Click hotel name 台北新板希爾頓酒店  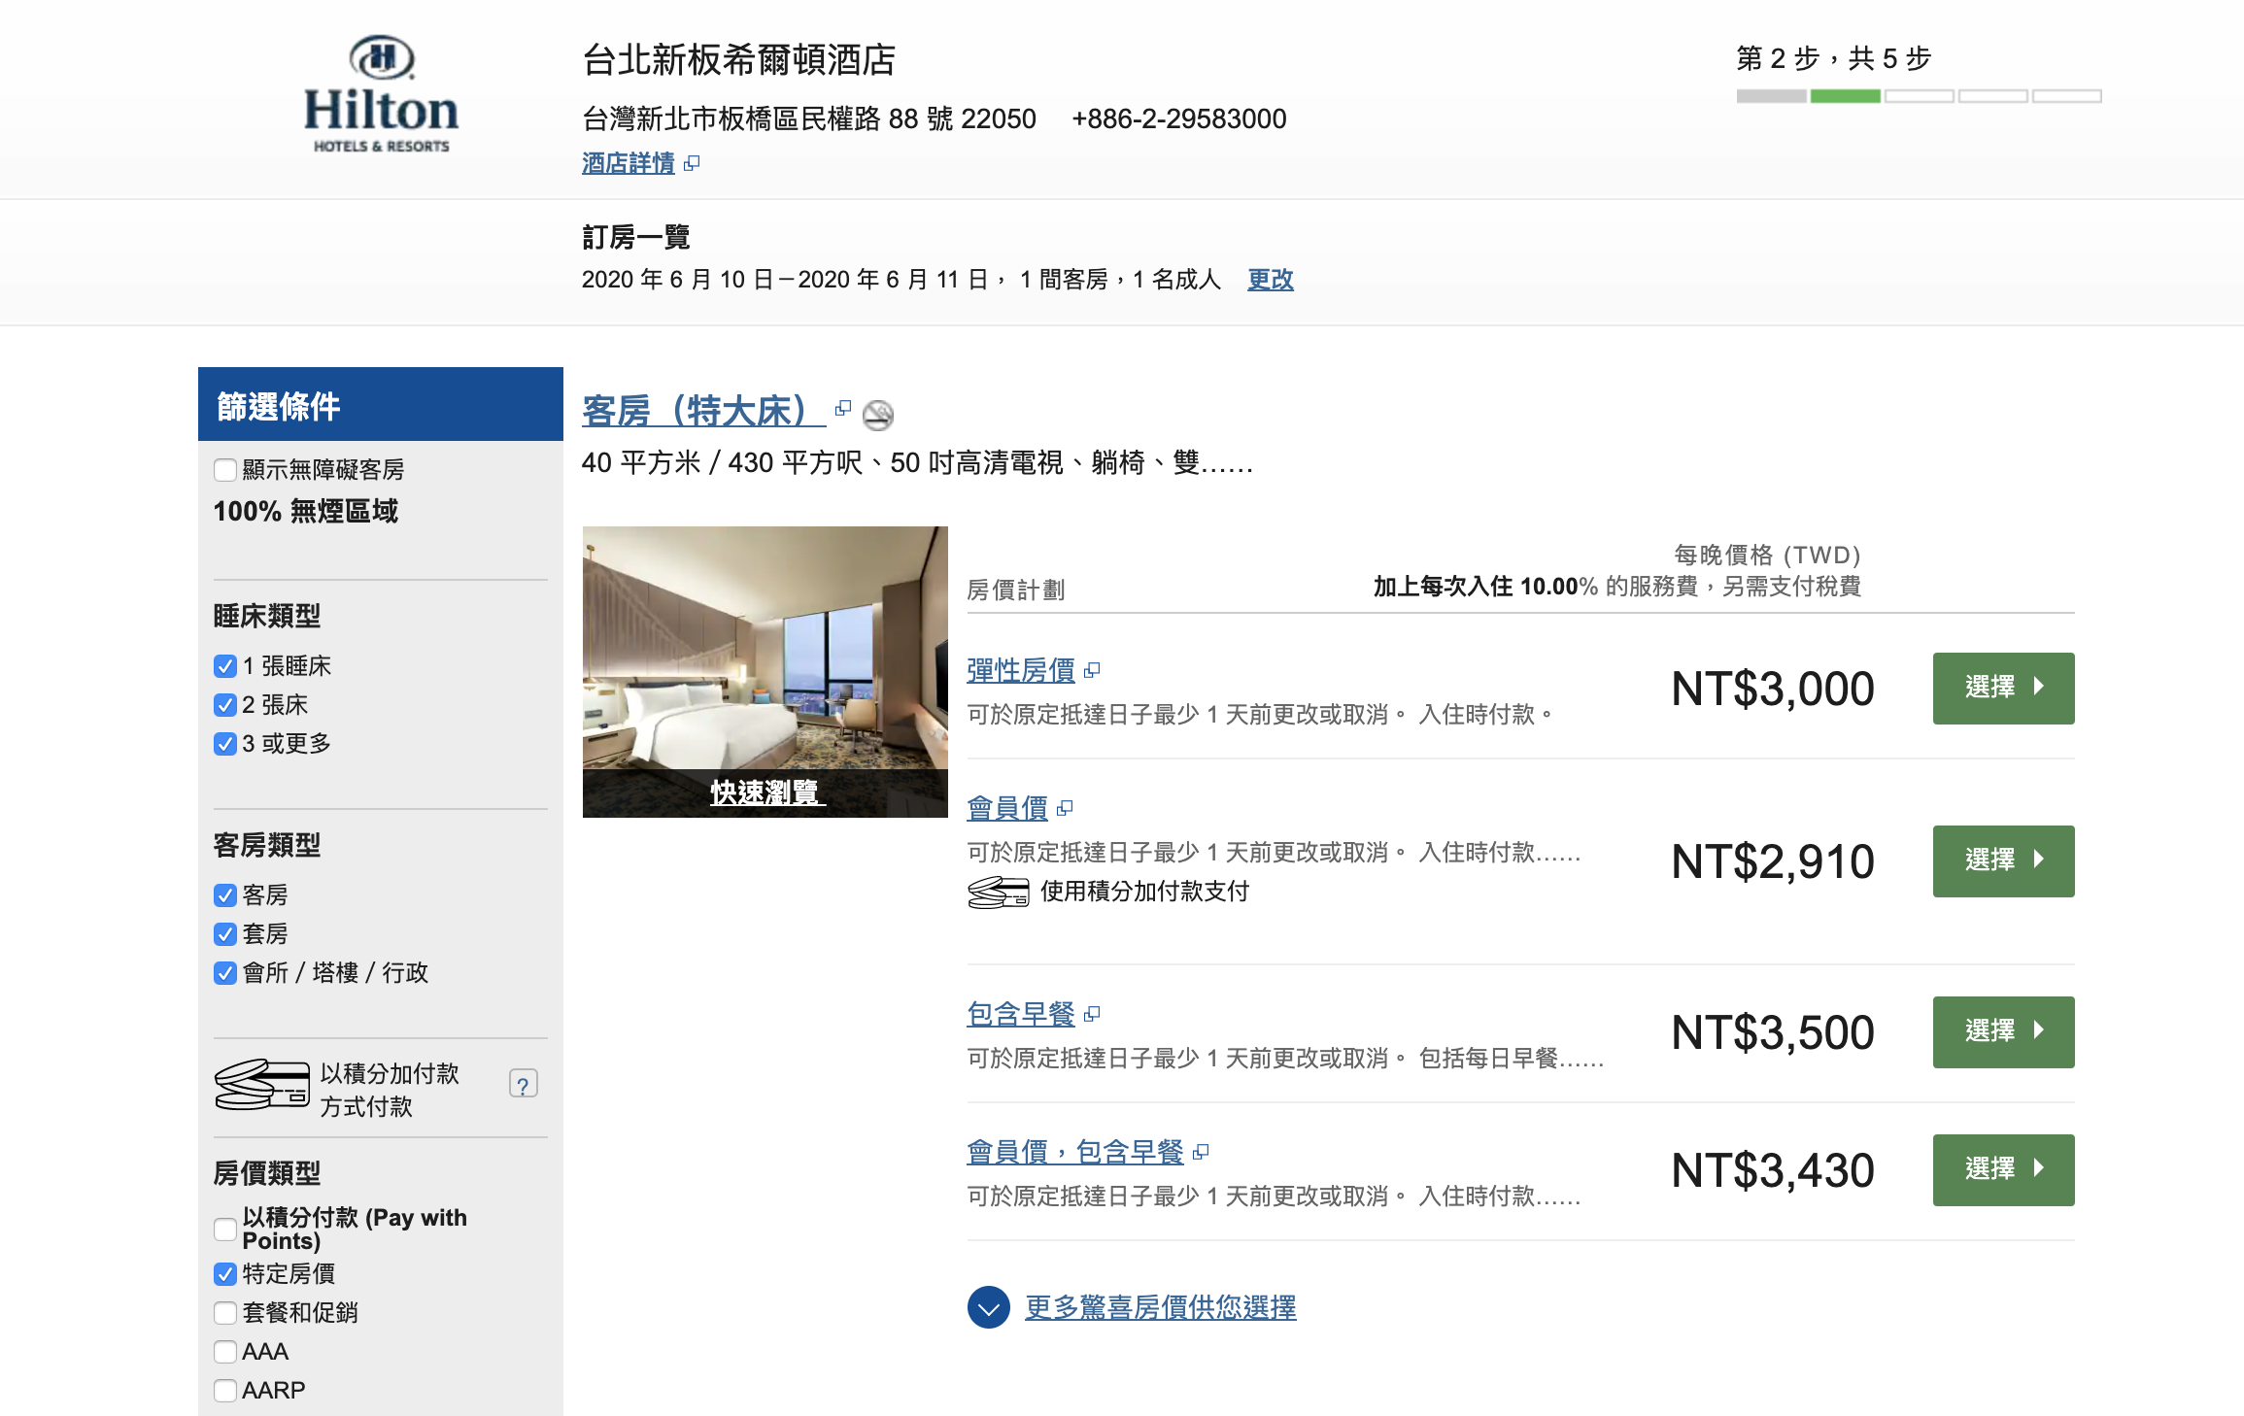(x=739, y=59)
